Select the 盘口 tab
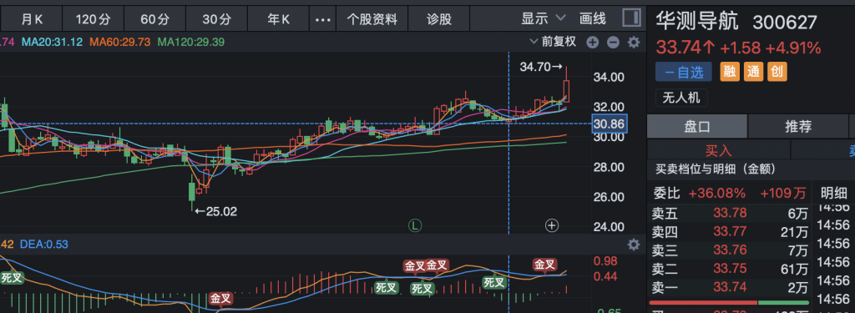855x313 pixels. pos(697,127)
